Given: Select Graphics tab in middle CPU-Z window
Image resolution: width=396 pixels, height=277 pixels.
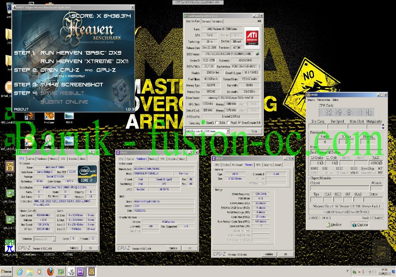Looking at the screenshot, I should pyautogui.click(x=172, y=159).
